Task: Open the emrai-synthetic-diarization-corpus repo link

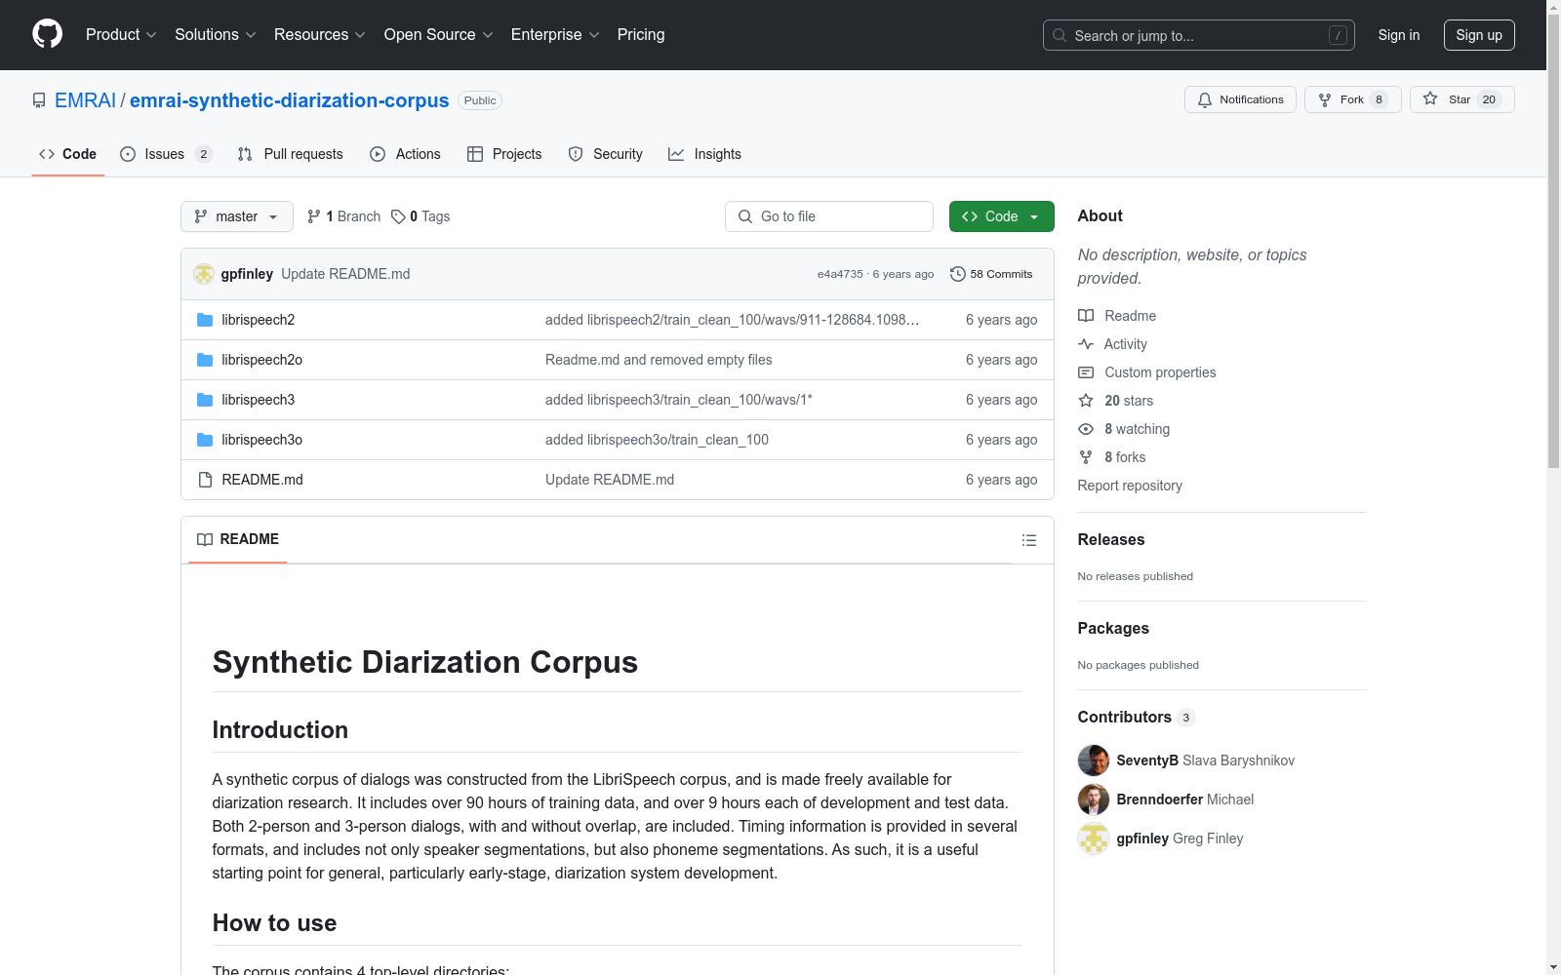Action: [289, 100]
